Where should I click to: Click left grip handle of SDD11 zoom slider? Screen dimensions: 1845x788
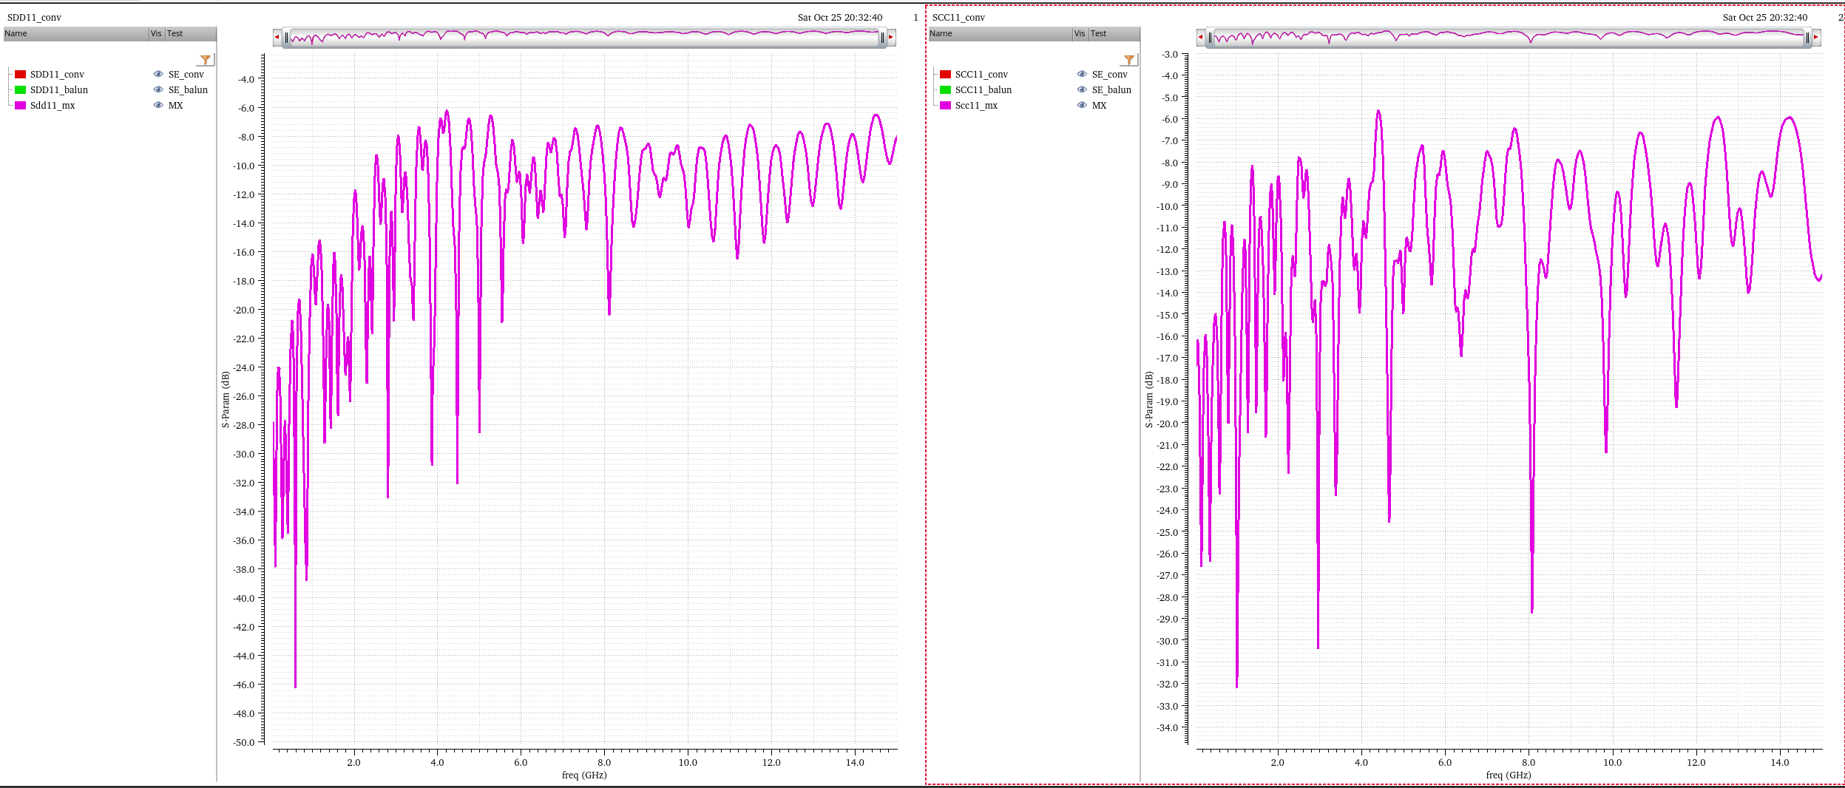pos(287,38)
